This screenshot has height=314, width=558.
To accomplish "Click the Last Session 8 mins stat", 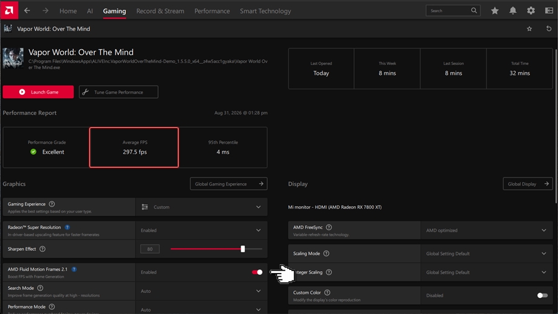I will [x=453, y=69].
